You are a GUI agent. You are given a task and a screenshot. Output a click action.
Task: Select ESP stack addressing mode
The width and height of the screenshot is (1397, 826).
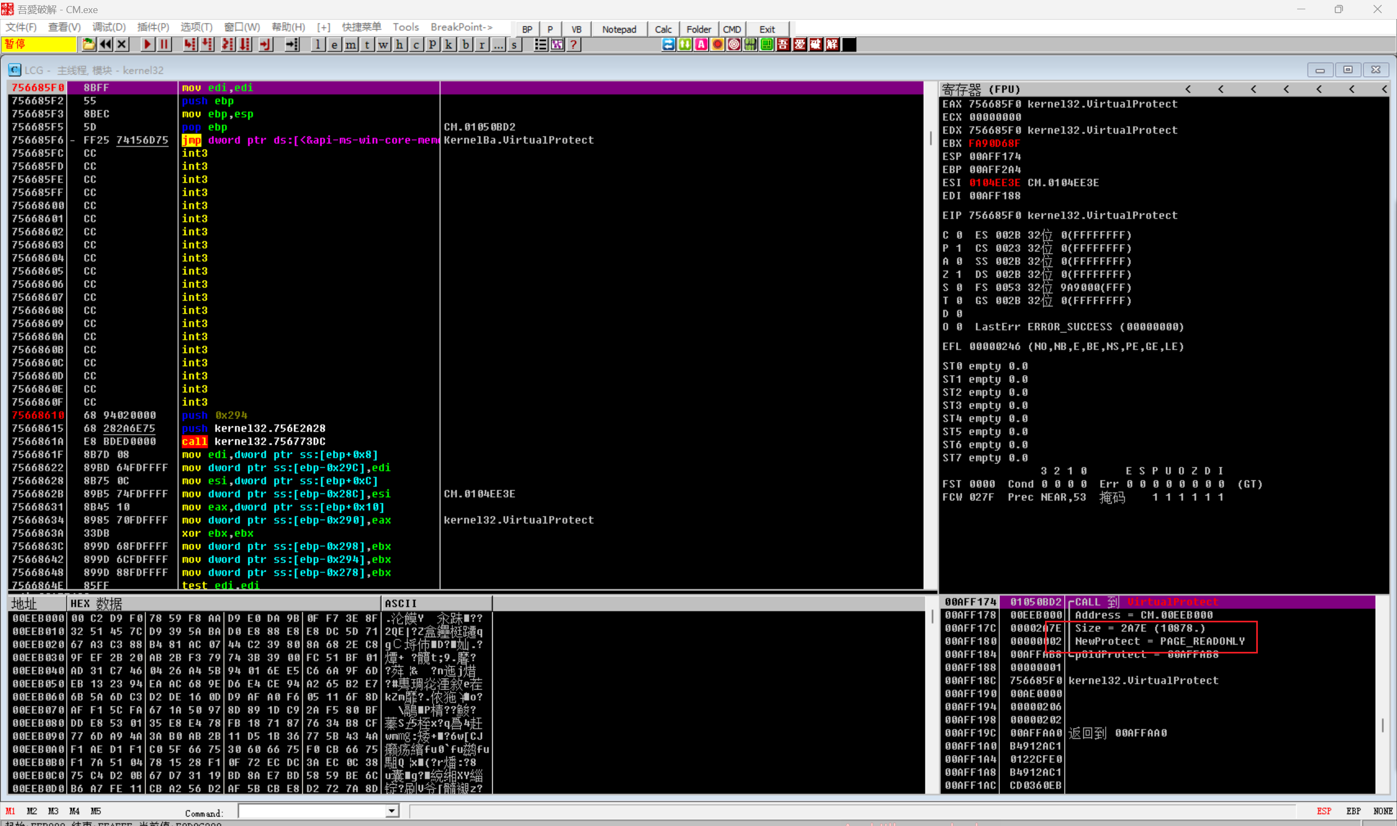(1324, 811)
